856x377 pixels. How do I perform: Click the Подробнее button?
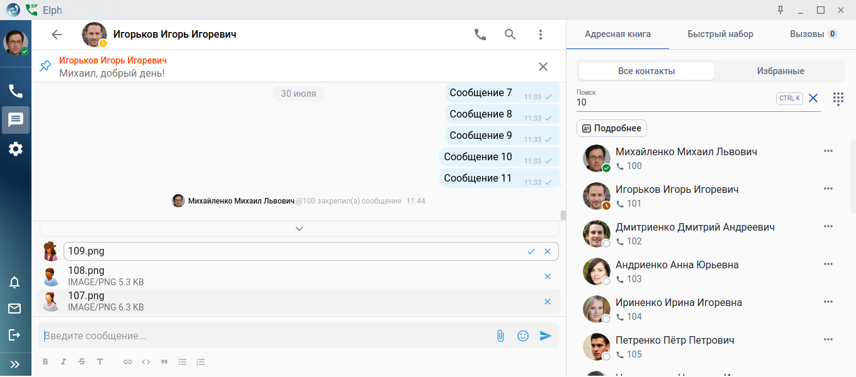tap(612, 128)
